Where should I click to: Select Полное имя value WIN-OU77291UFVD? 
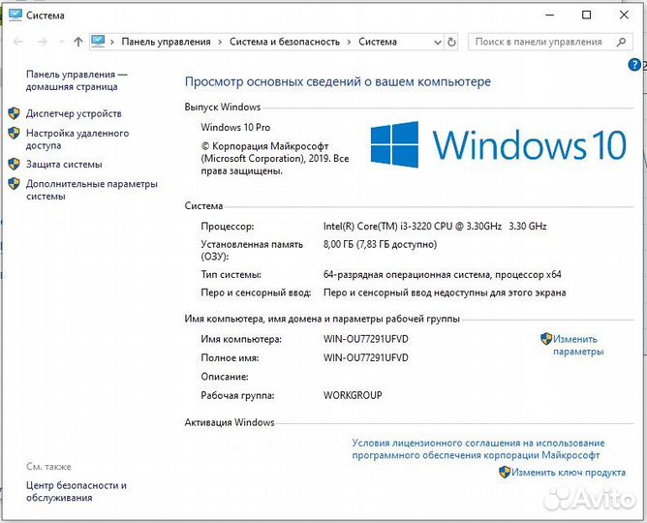[x=366, y=357]
